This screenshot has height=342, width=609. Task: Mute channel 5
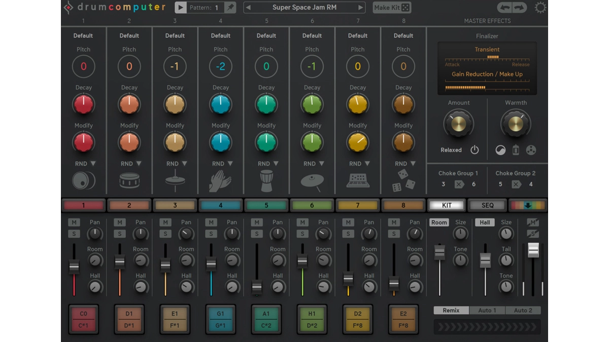pyautogui.click(x=256, y=222)
